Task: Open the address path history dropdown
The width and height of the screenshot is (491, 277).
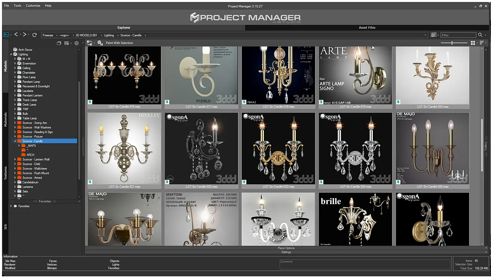Action: pyautogui.click(x=425, y=35)
